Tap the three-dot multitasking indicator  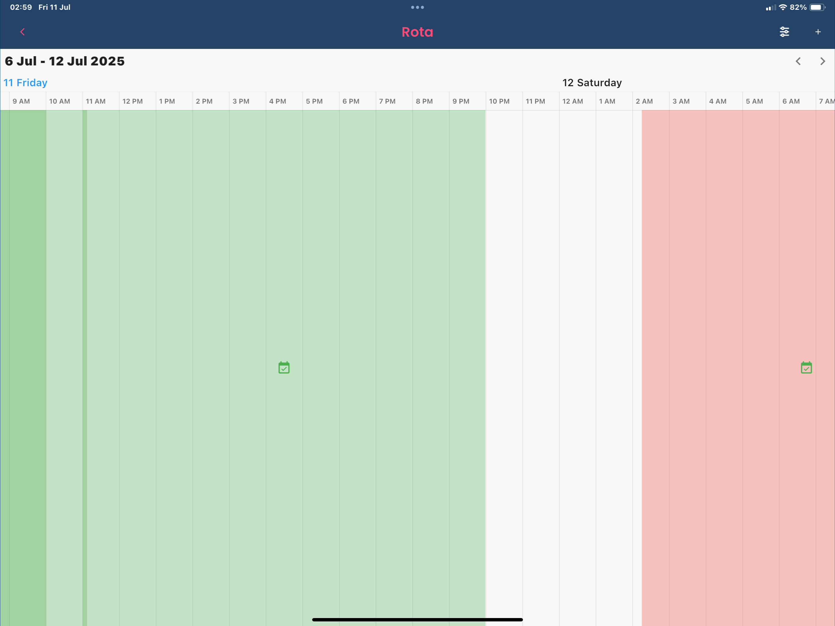coord(417,7)
